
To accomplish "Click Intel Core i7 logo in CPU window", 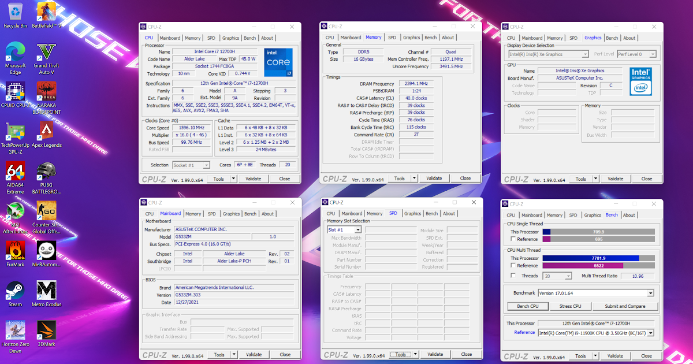I will tap(278, 62).
